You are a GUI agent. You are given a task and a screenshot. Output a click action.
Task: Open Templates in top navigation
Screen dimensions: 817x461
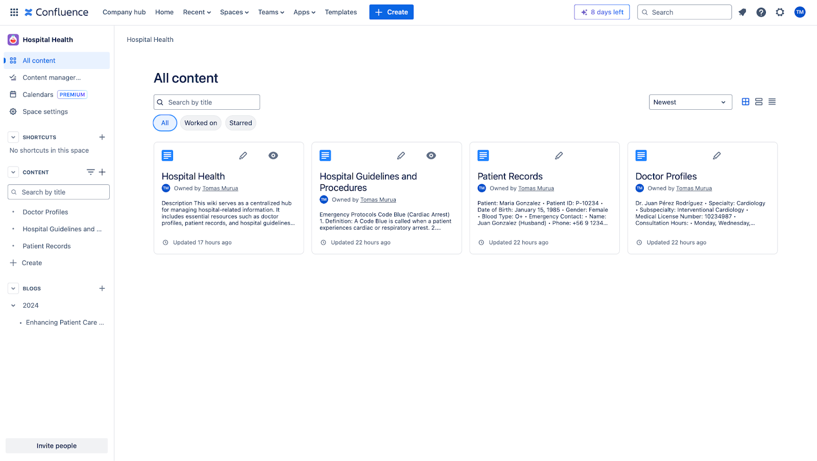pos(341,12)
